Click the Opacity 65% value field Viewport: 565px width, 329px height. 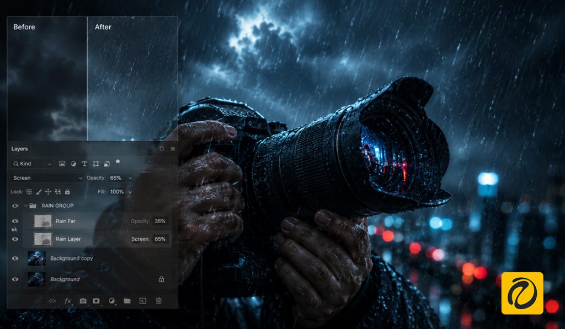pos(116,178)
